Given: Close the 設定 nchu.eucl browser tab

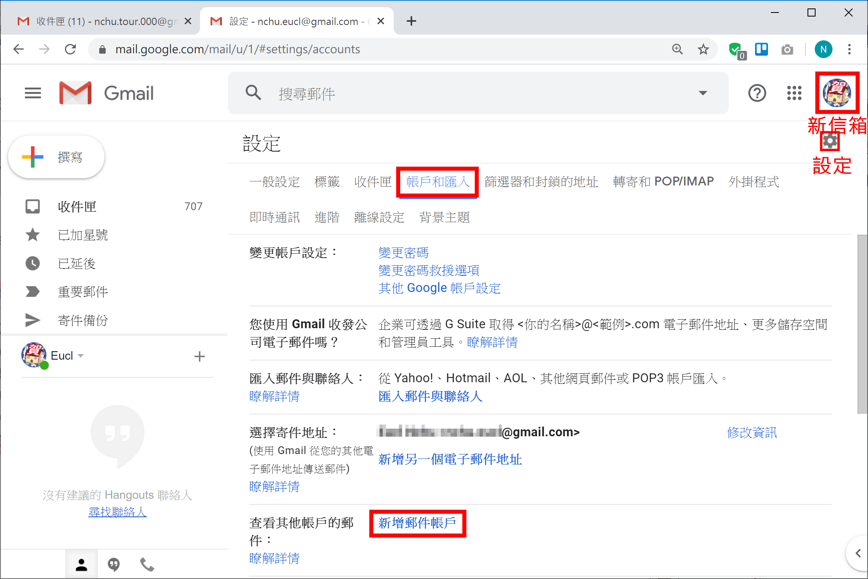Looking at the screenshot, I should 380,21.
